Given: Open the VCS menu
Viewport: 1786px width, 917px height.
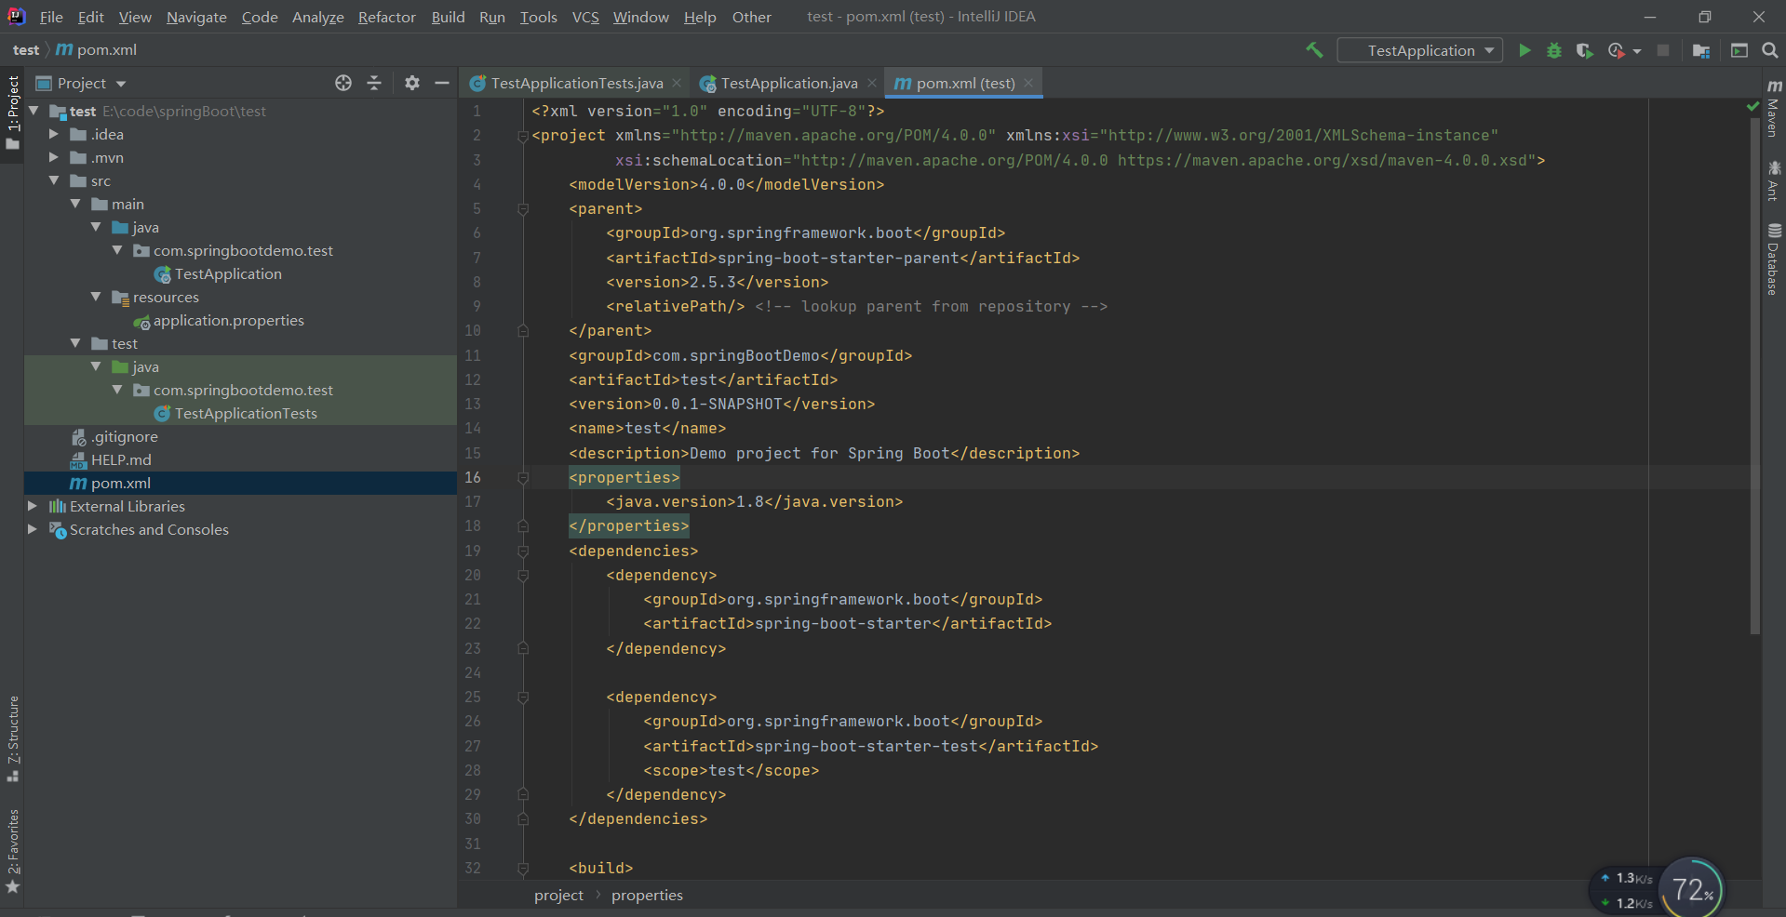Looking at the screenshot, I should pyautogui.click(x=585, y=17).
